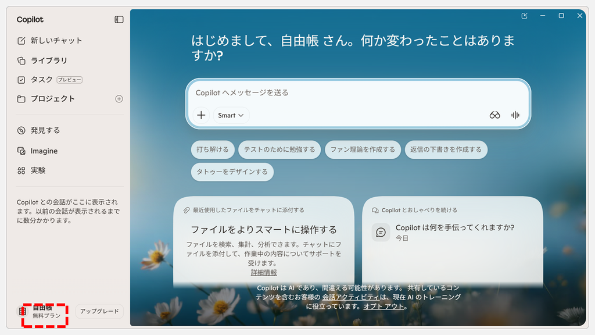Select ファン理論を作成する suggestion chip
Screen dimensions: 595x335
pos(363,149)
